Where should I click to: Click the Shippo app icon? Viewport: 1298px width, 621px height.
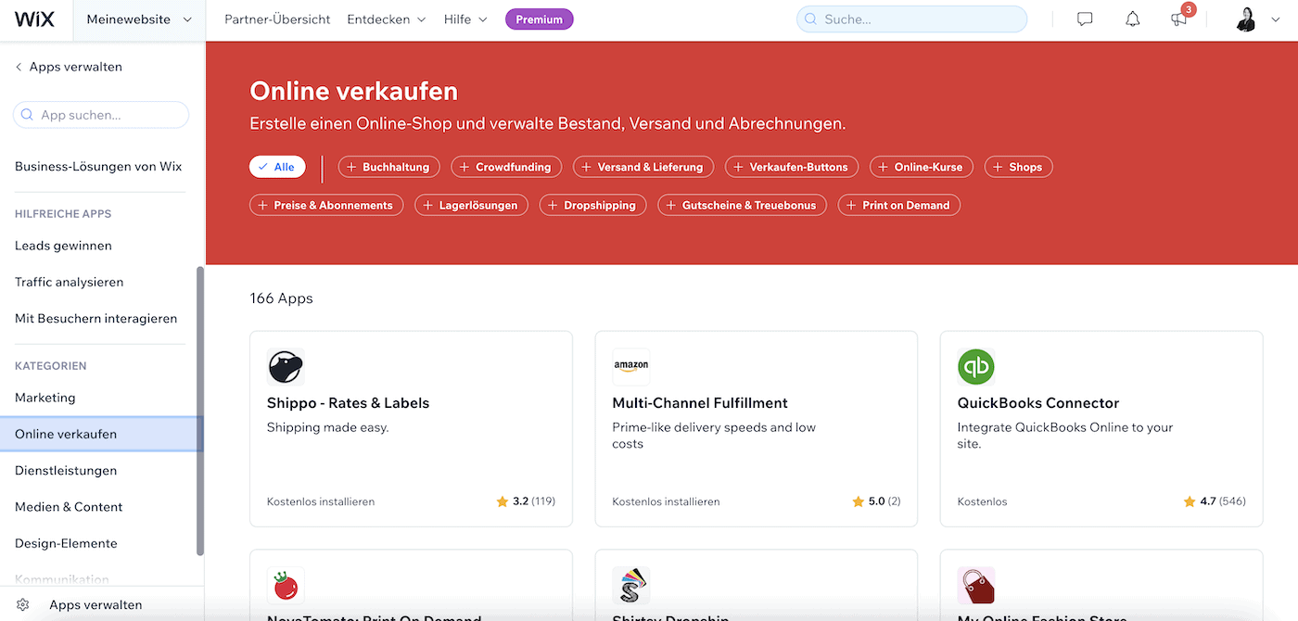[286, 367]
